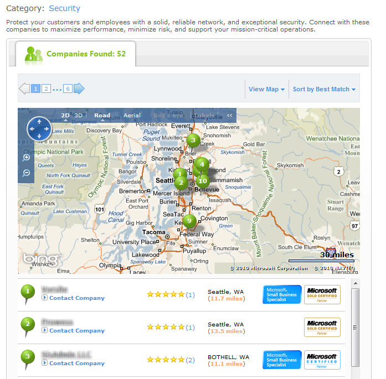Zoom in on the map

click(27, 158)
